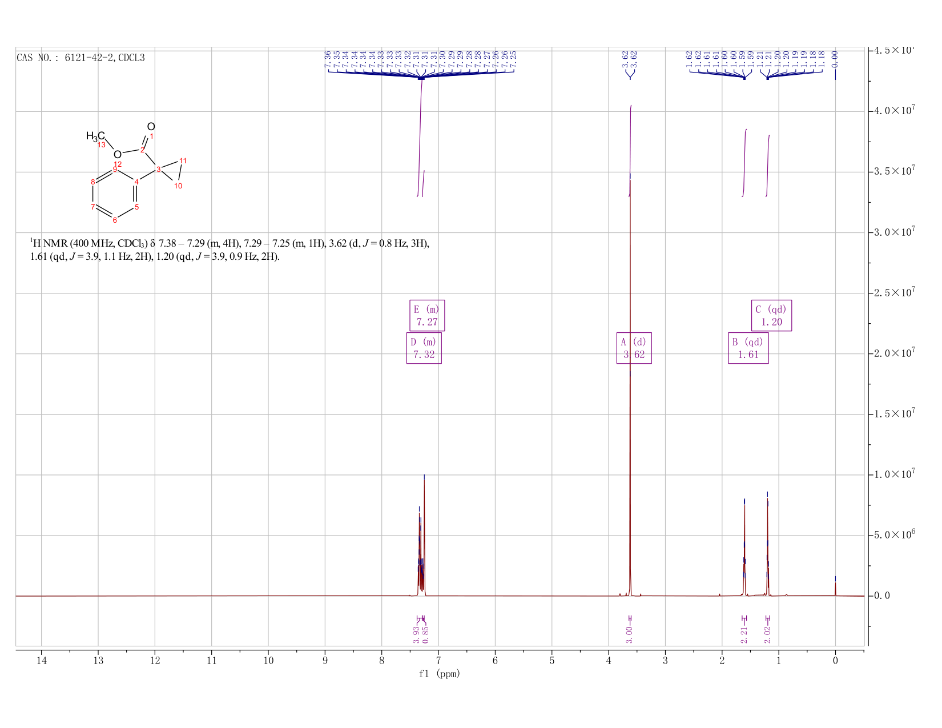This screenshot has height=728, width=942.
Task: Click the 5 ppm tick label on the x-axis
Action: pyautogui.click(x=552, y=661)
